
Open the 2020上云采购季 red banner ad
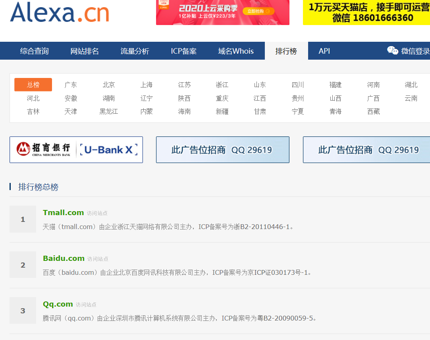coord(223,12)
